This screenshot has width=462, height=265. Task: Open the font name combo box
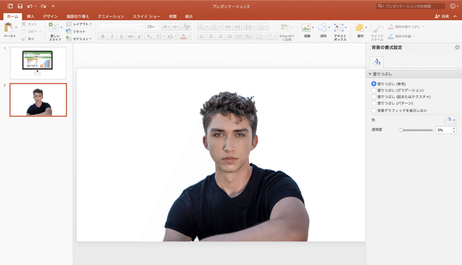pos(121,27)
